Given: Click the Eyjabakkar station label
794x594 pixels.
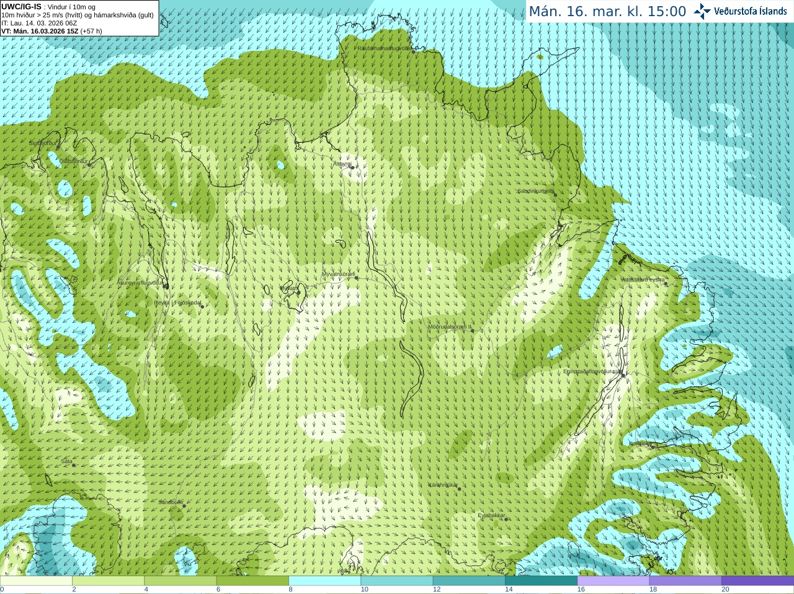Looking at the screenshot, I should click(492, 515).
